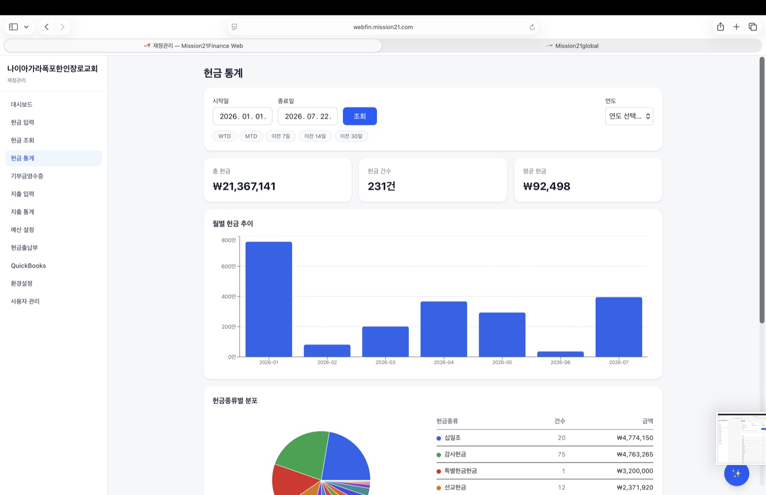The height and width of the screenshot is (495, 766).
Task: Click the orange 선교헌금 legend dot
Action: 439,488
